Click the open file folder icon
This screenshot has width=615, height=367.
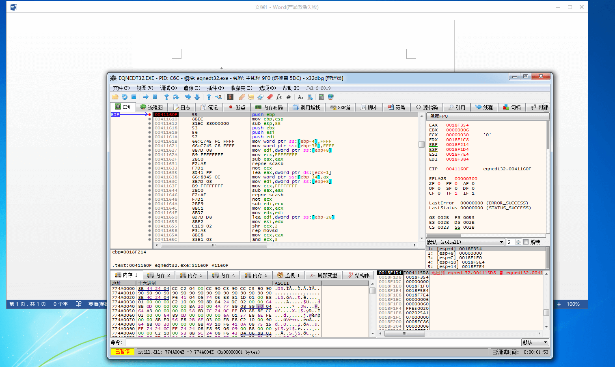pos(115,97)
